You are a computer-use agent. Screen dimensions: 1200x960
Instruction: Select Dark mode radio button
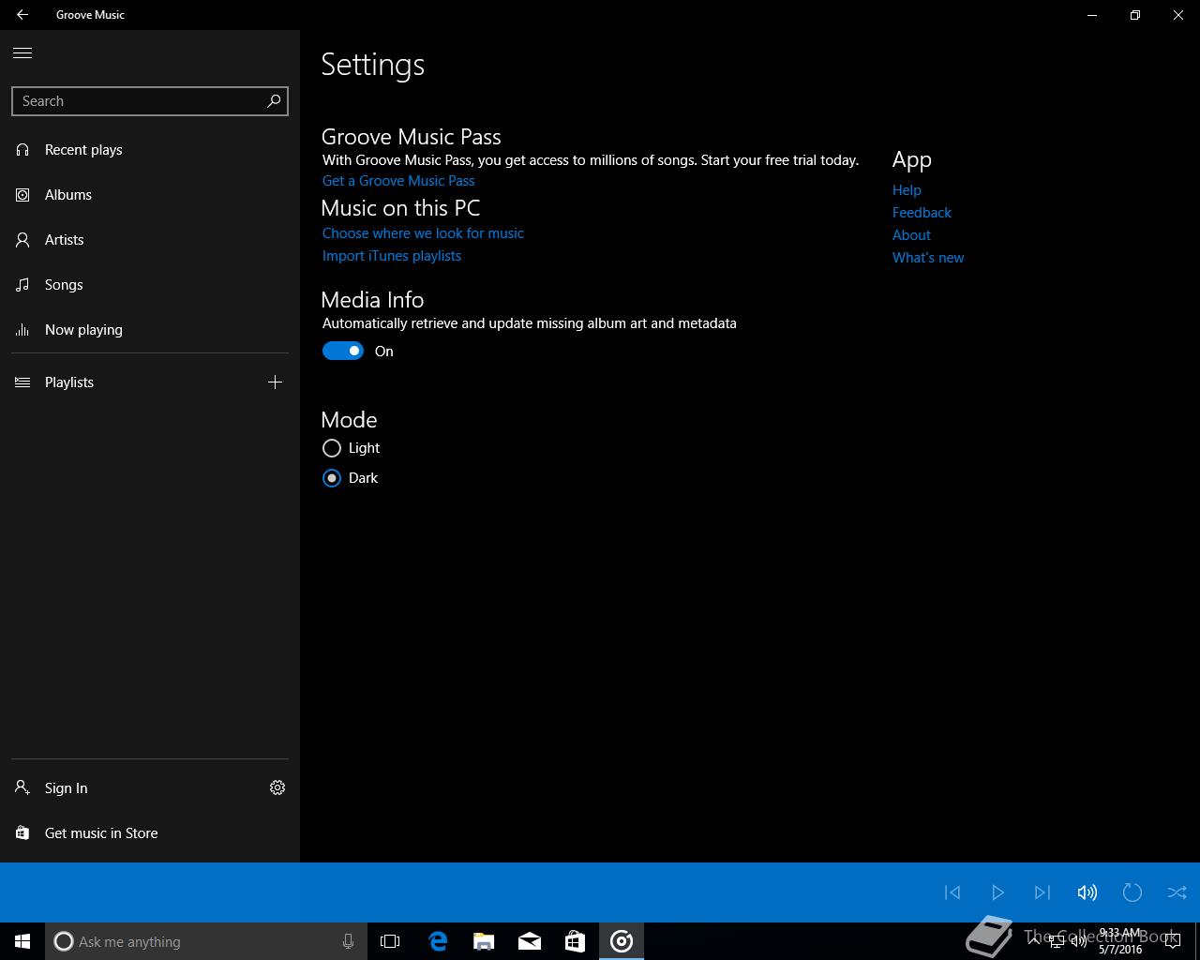332,478
